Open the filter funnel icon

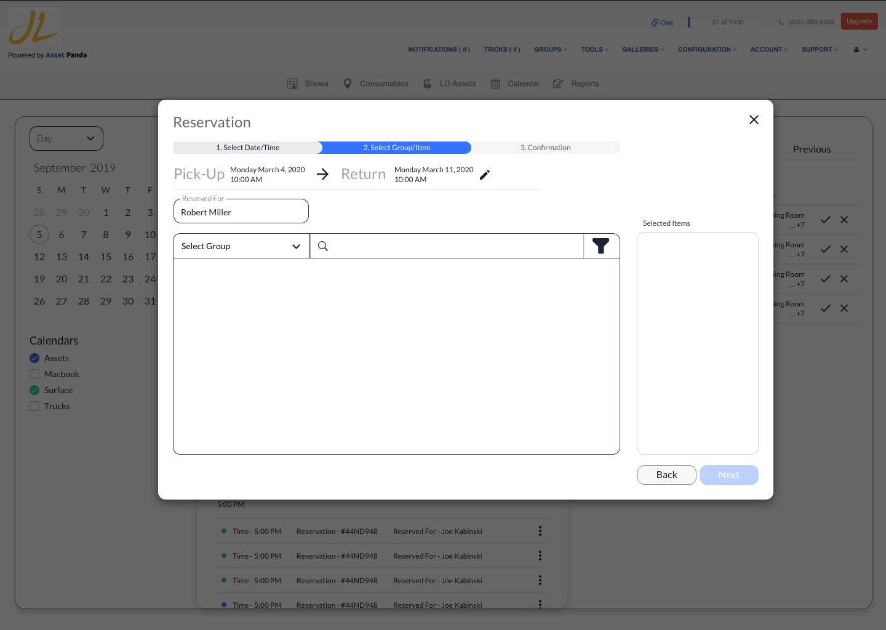tap(601, 246)
